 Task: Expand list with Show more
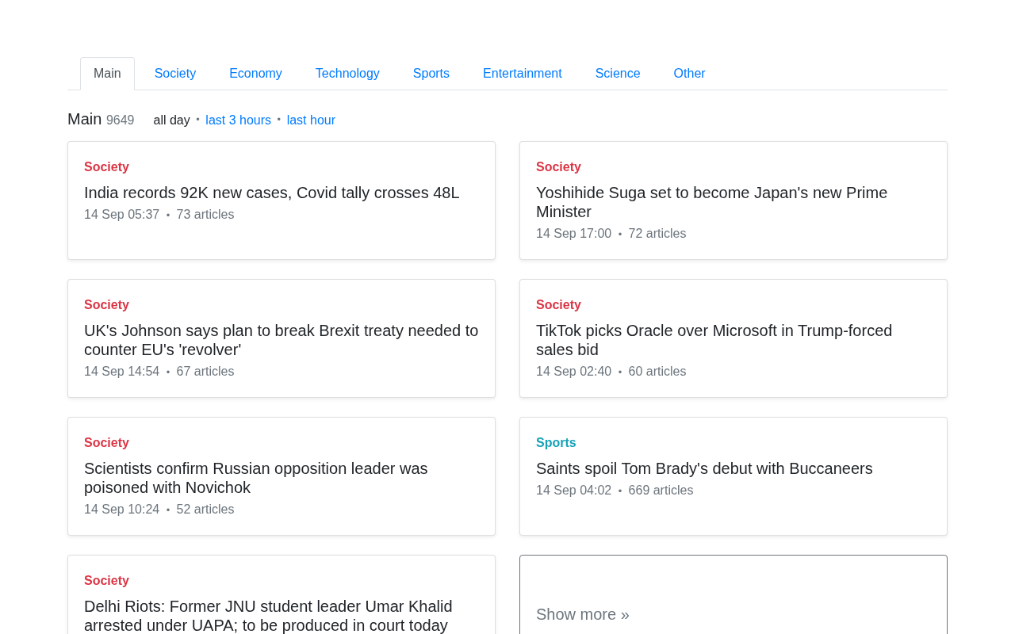[583, 614]
